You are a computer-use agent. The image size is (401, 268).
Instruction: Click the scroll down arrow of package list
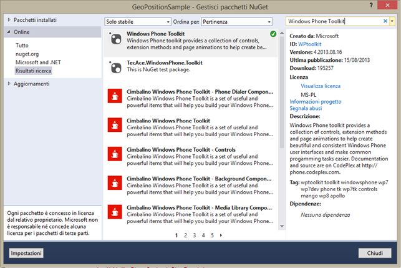click(282, 226)
